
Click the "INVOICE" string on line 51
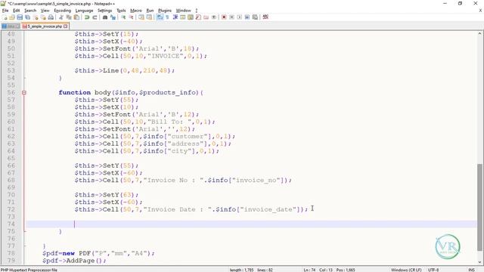[165, 56]
